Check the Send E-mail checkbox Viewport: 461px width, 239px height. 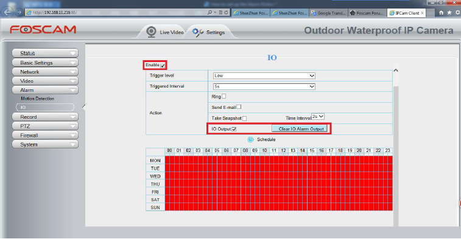(239, 107)
